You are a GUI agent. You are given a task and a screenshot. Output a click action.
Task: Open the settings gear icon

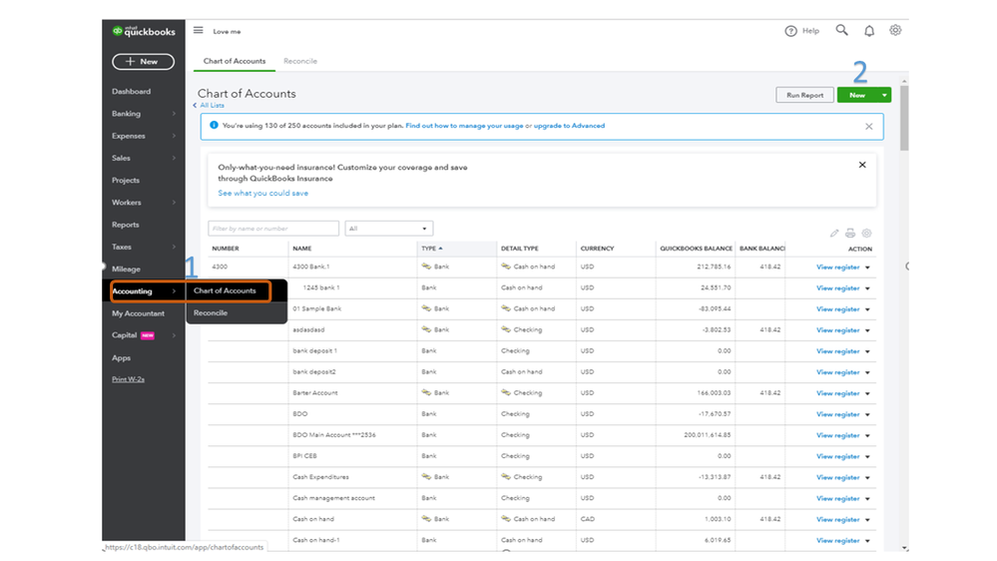[x=895, y=31]
